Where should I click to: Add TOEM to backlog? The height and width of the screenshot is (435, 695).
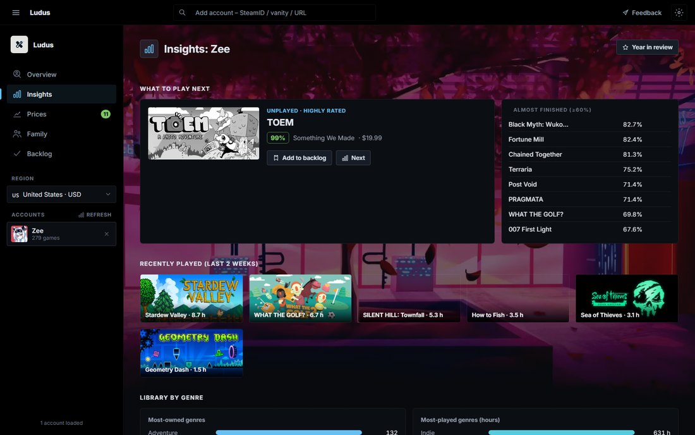(299, 158)
